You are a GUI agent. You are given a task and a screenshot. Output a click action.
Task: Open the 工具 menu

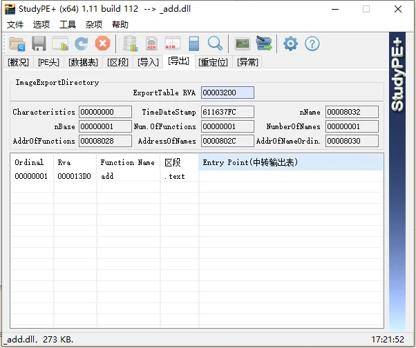tap(68, 25)
